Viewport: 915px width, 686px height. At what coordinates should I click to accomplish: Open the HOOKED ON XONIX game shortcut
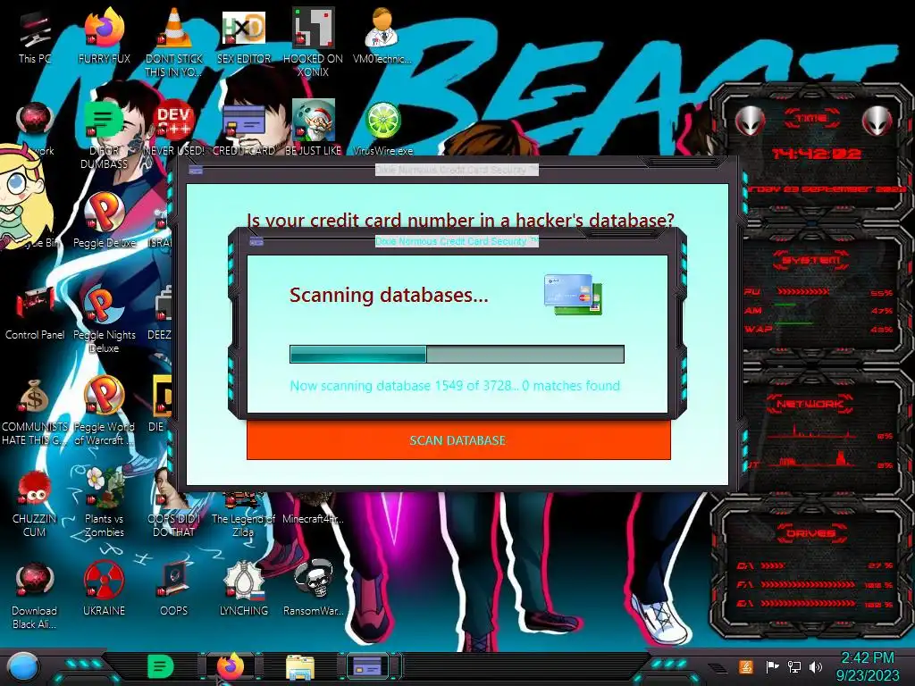pos(313,42)
